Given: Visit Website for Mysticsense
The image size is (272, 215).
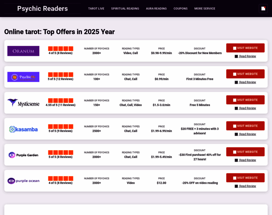Looking at the screenshot, I should click(245, 100).
